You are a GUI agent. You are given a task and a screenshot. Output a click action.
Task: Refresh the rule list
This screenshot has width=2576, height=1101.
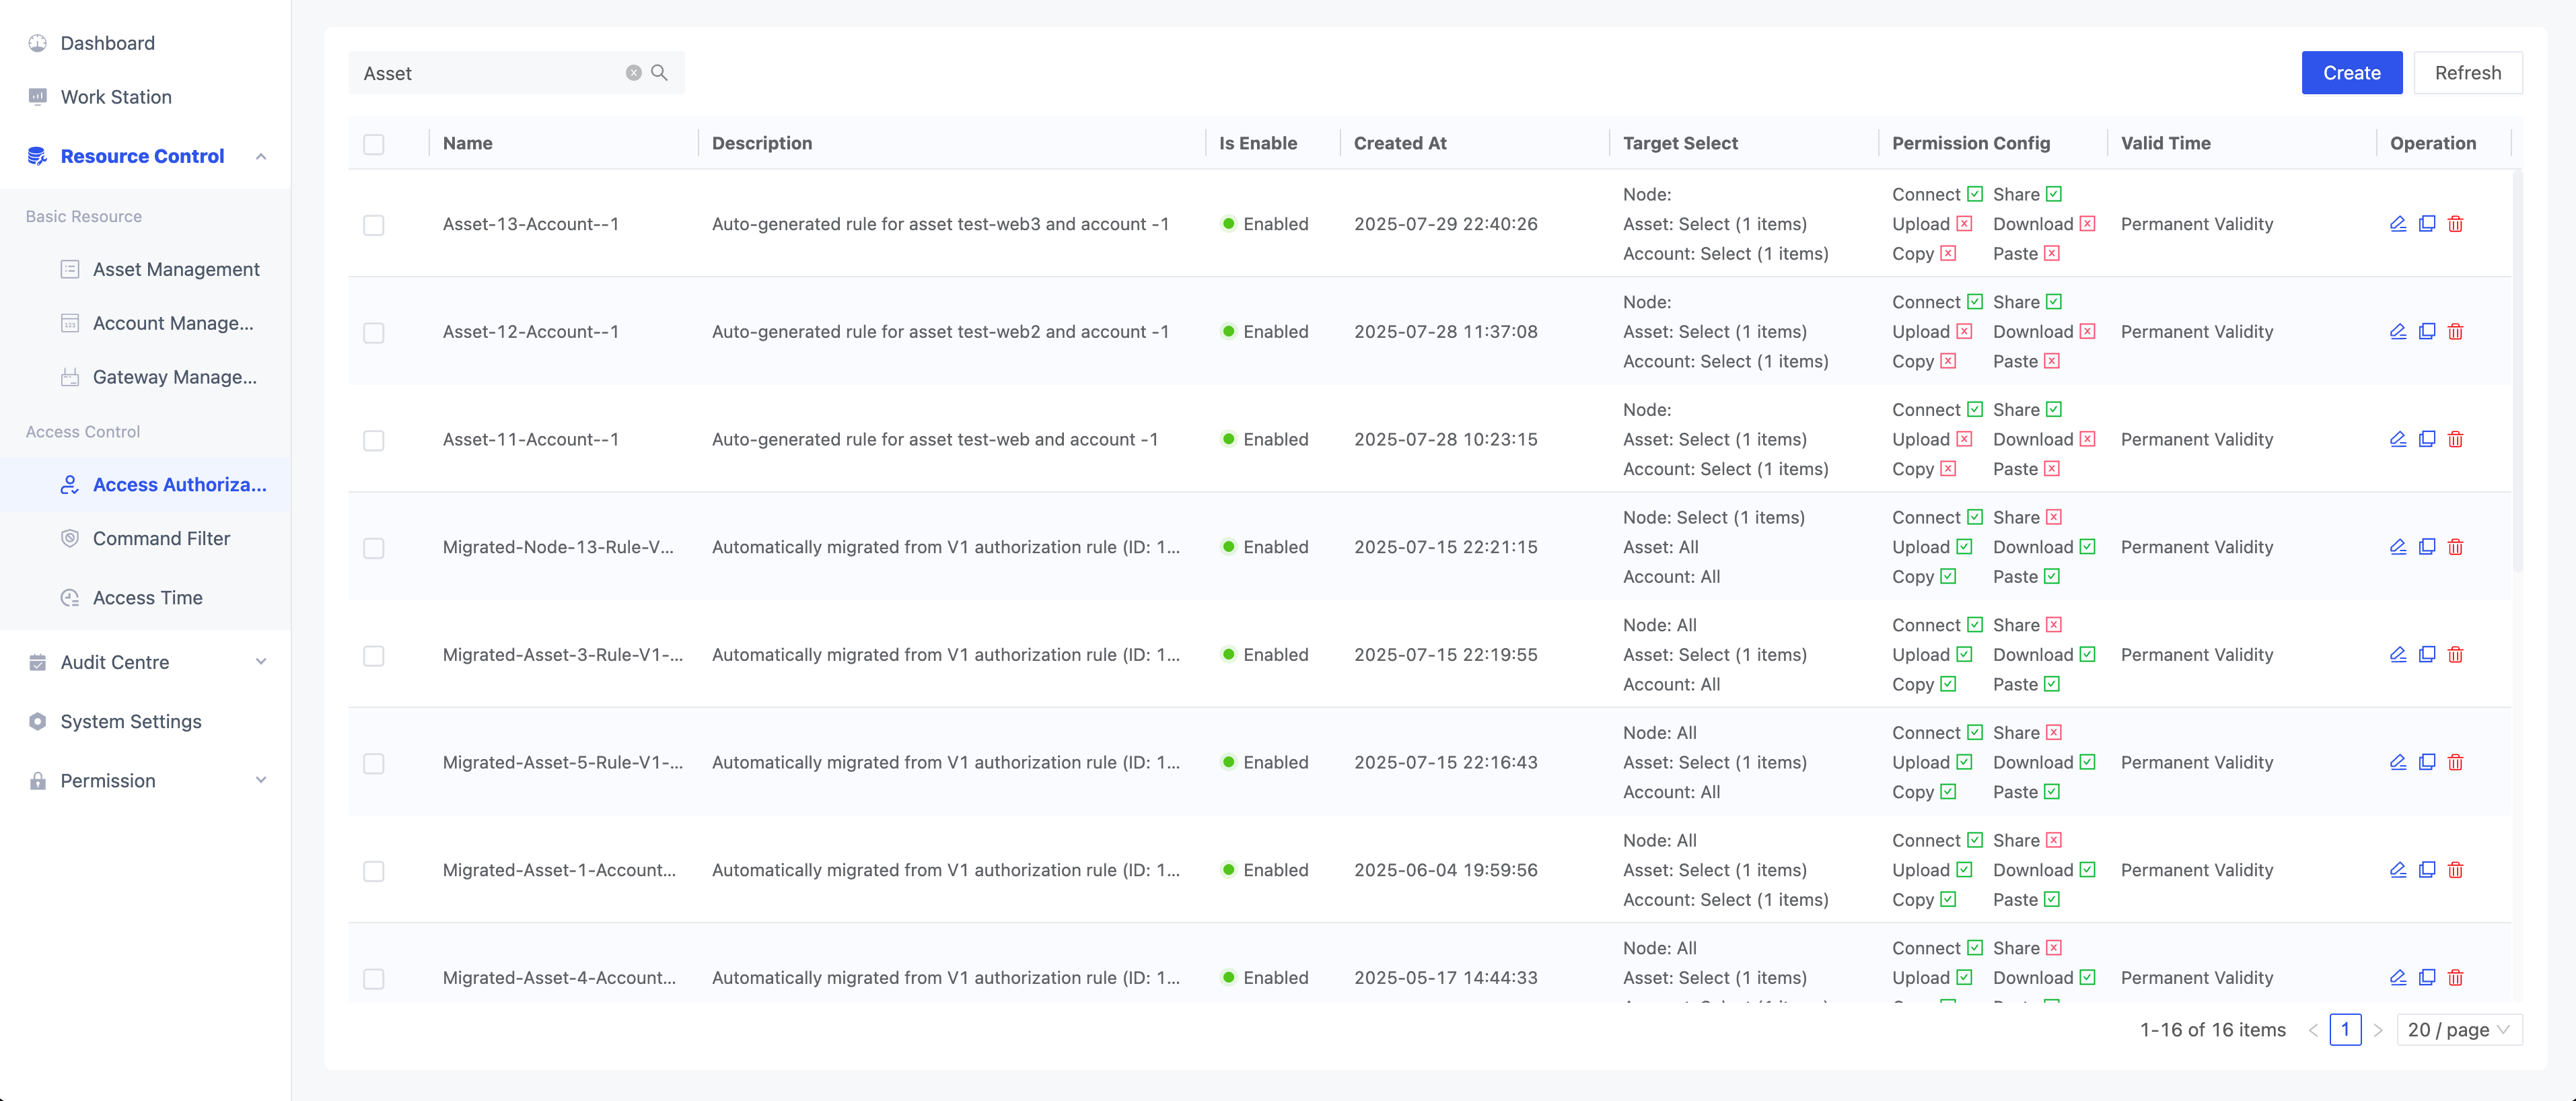pos(2468,73)
